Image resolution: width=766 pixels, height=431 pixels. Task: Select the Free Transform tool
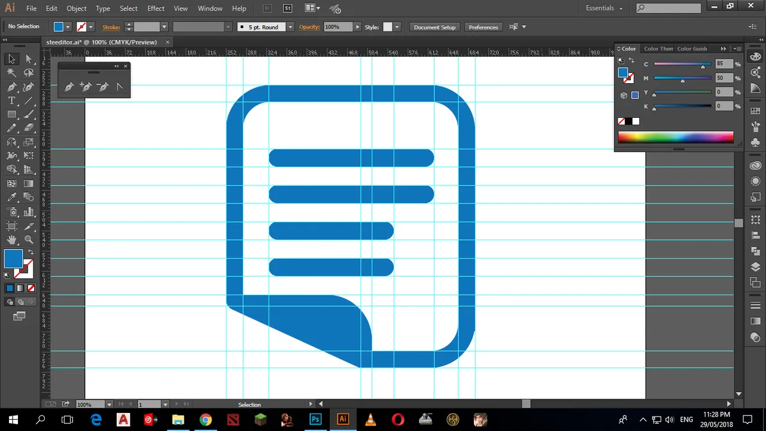(x=28, y=156)
